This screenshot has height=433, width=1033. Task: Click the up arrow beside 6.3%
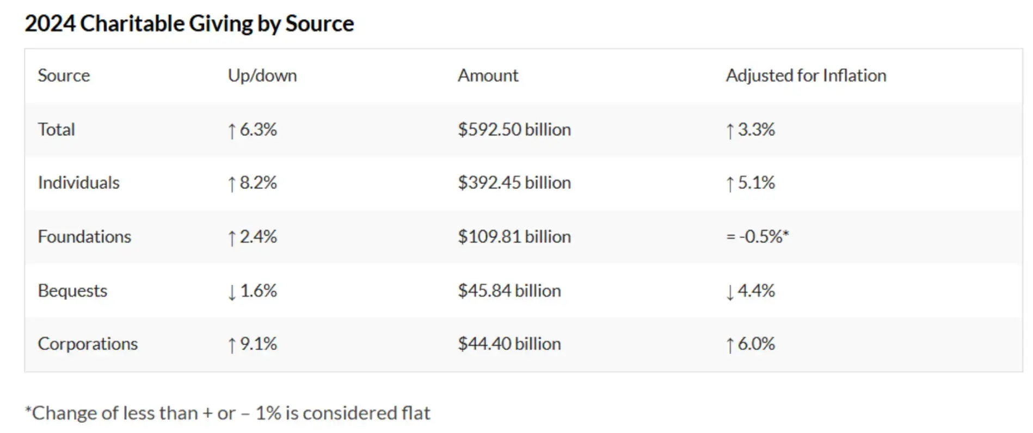click(x=232, y=130)
